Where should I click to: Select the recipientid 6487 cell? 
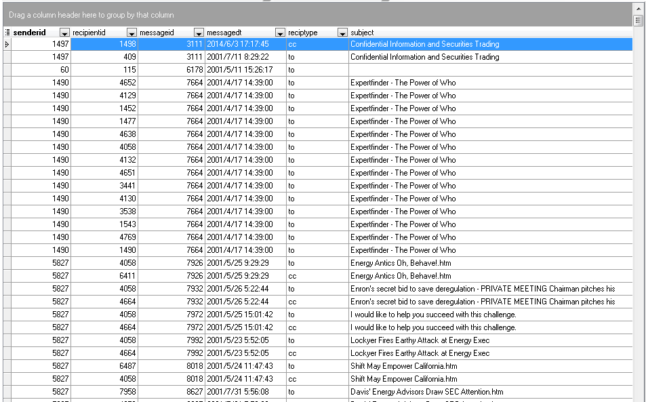coord(104,366)
